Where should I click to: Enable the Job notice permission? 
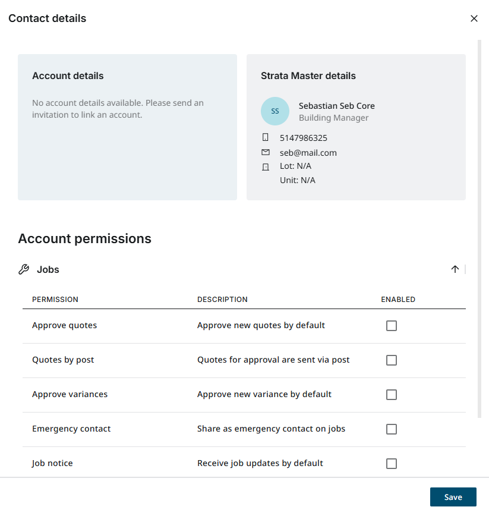pyautogui.click(x=392, y=464)
